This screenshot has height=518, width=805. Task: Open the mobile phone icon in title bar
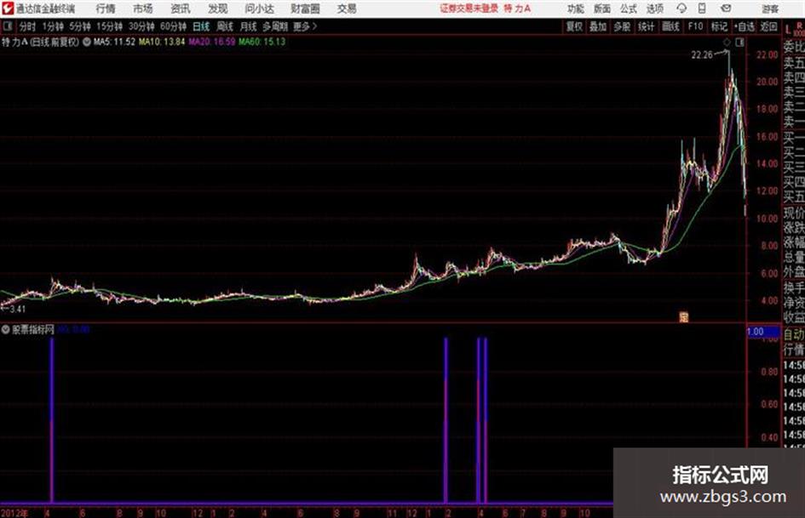(x=702, y=9)
